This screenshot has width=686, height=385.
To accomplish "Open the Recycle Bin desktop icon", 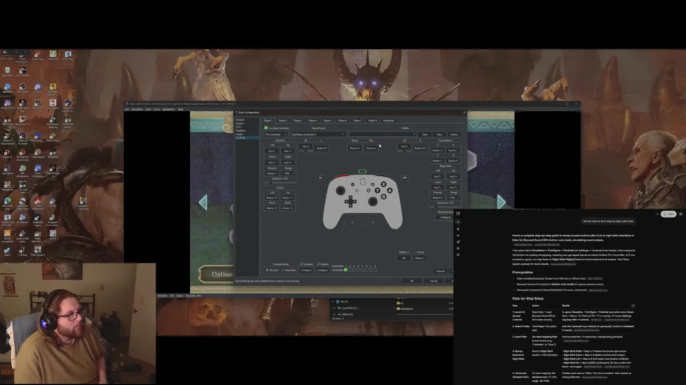I will (x=8, y=71).
